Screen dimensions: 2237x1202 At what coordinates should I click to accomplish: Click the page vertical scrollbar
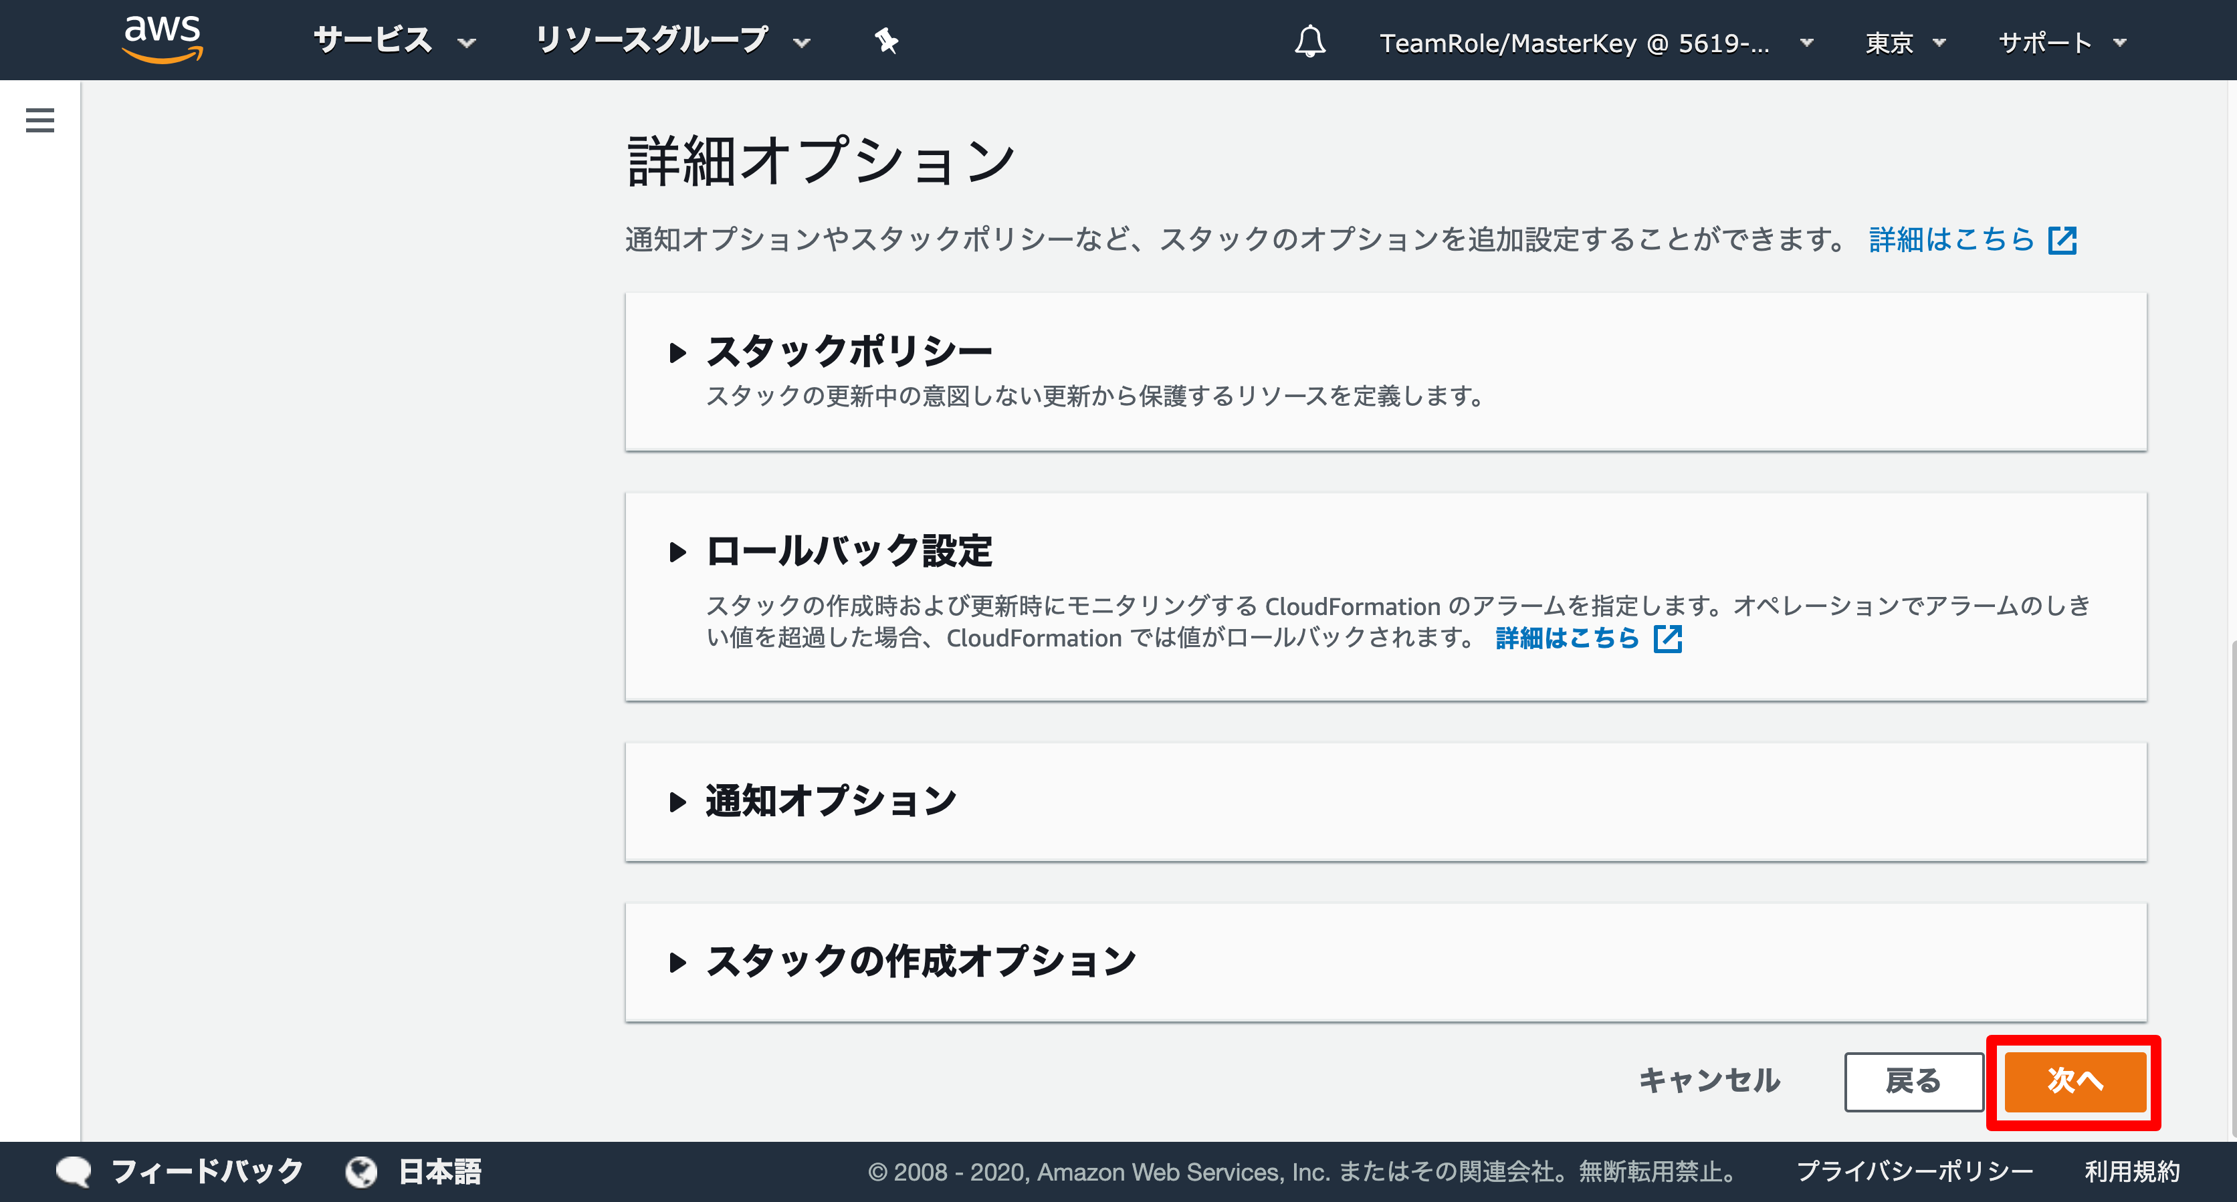tap(2233, 888)
